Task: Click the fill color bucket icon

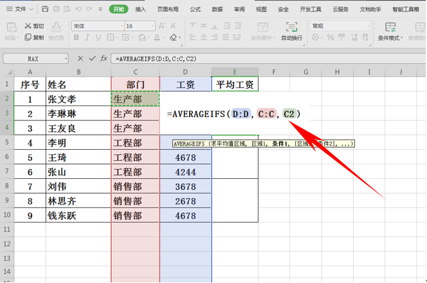Action: click(142, 37)
